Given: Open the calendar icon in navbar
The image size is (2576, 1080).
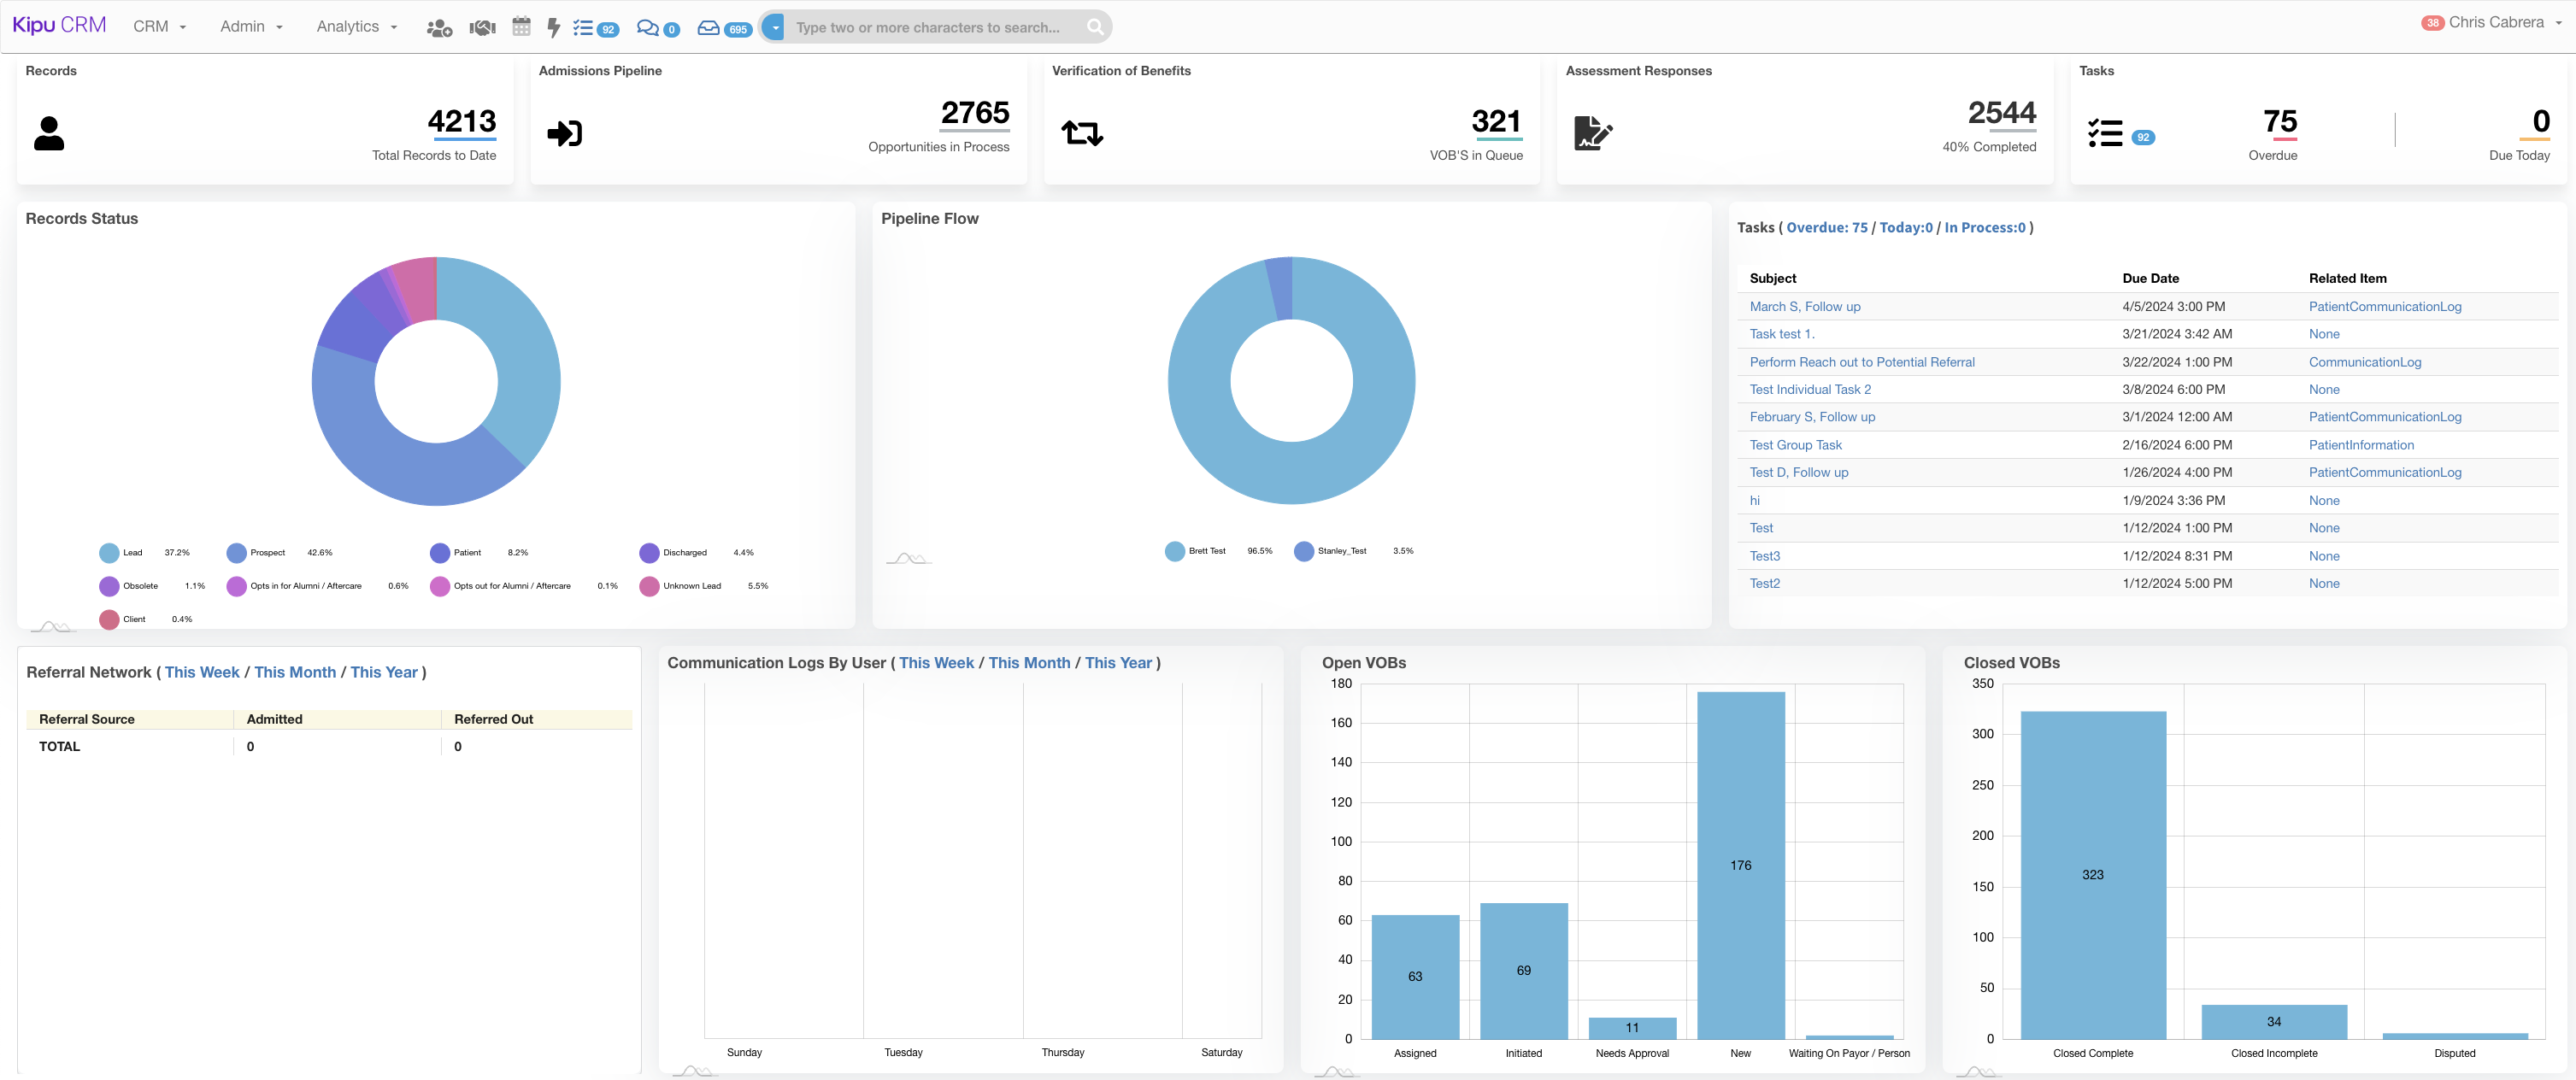Looking at the screenshot, I should coord(521,27).
